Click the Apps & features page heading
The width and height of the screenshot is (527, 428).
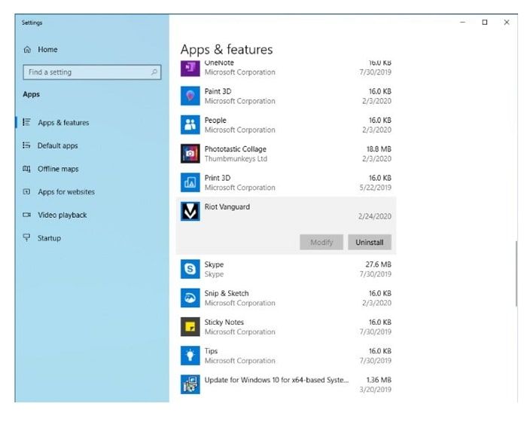[x=227, y=50]
